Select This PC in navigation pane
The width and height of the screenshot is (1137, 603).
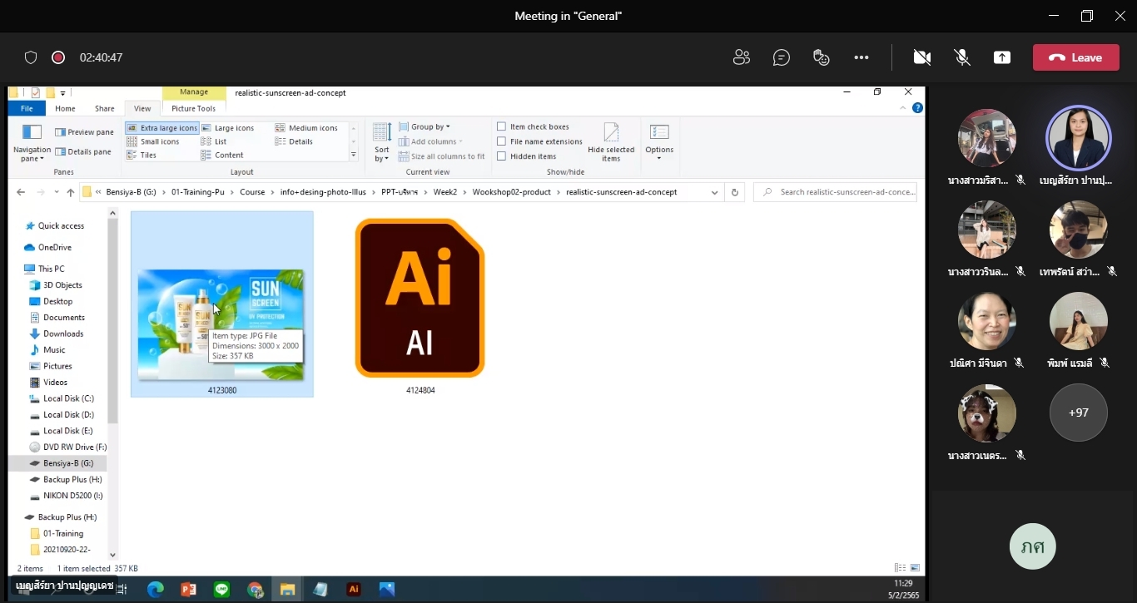pyautogui.click(x=51, y=269)
